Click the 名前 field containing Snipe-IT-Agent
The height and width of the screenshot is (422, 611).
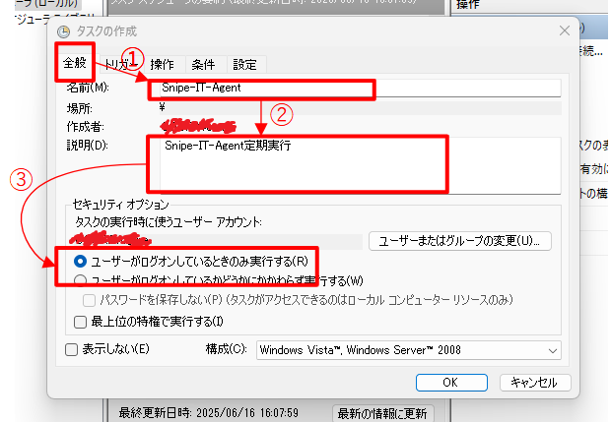click(360, 88)
